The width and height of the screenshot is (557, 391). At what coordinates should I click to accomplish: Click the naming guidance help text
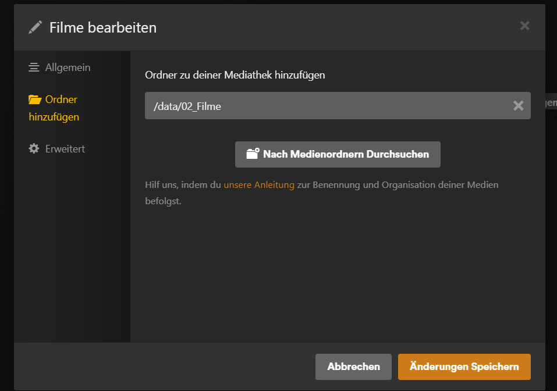[x=321, y=193]
